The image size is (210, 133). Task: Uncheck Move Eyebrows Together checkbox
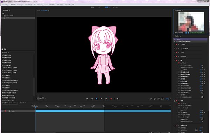[202, 93]
